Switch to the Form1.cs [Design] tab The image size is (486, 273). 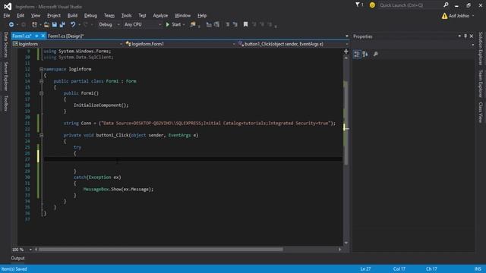66,36
